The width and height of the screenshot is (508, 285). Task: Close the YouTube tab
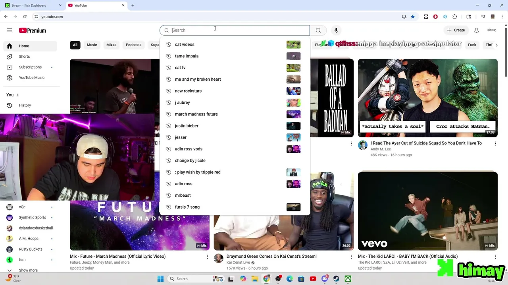pyautogui.click(x=123, y=5)
